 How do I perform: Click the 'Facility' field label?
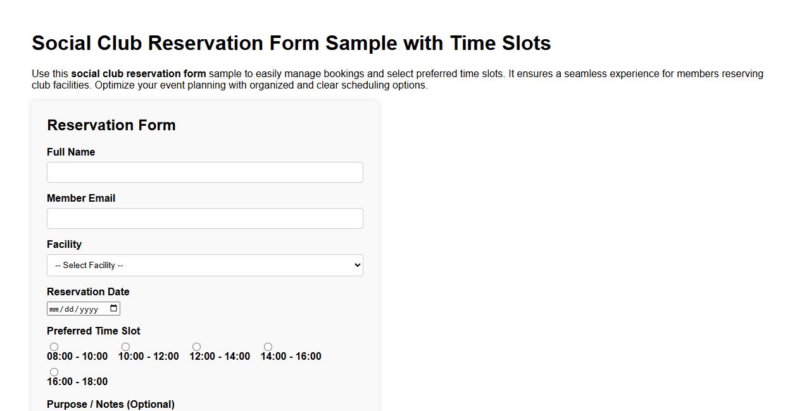pos(64,244)
